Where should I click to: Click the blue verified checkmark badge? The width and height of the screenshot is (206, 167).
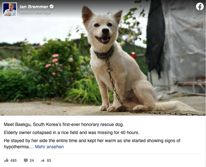point(52,6)
